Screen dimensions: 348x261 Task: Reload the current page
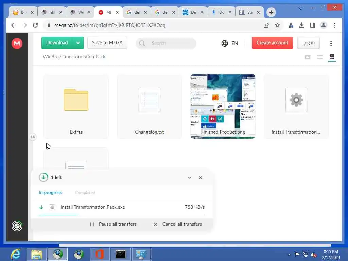(35, 25)
